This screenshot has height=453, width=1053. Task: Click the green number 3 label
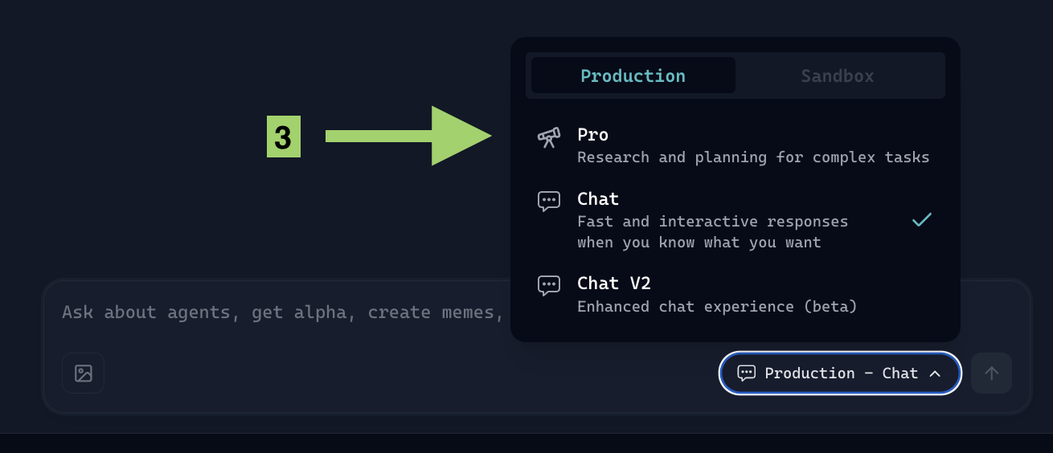[283, 137]
